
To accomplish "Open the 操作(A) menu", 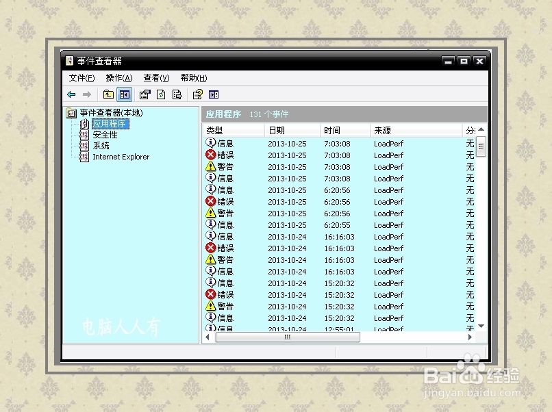I will (118, 77).
